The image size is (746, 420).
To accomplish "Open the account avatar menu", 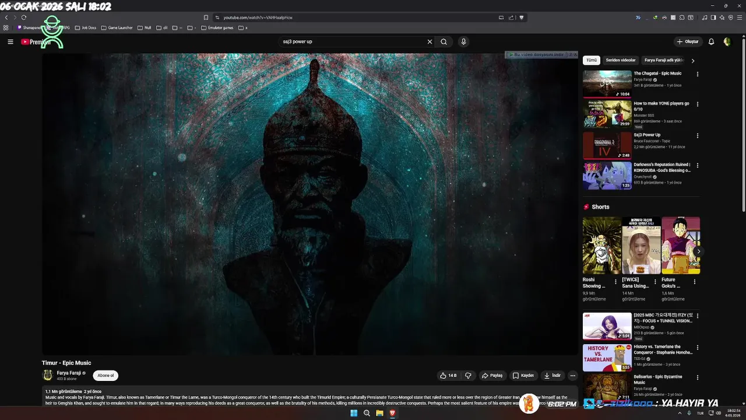I will 727,41.
